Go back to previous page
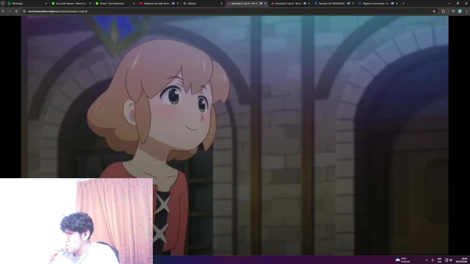Viewport: 470px width, 264px height. click(3, 11)
